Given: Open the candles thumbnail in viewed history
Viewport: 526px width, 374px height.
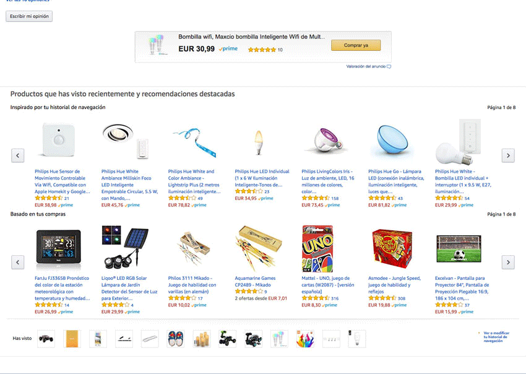Looking at the screenshot, I should 202,339.
